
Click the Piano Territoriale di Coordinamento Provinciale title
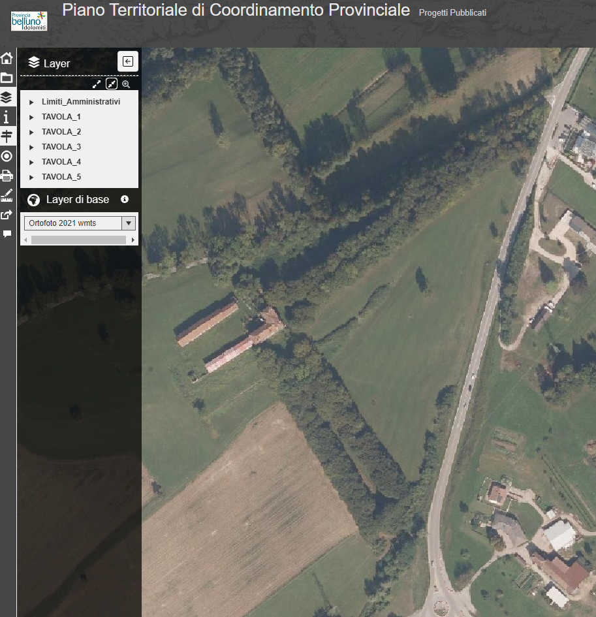point(236,10)
